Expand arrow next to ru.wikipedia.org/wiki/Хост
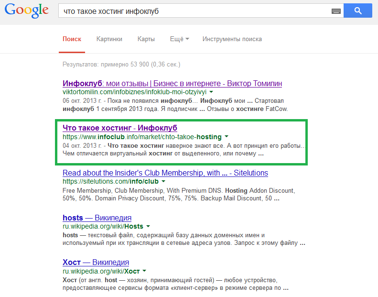378x297 pixels. click(144, 271)
